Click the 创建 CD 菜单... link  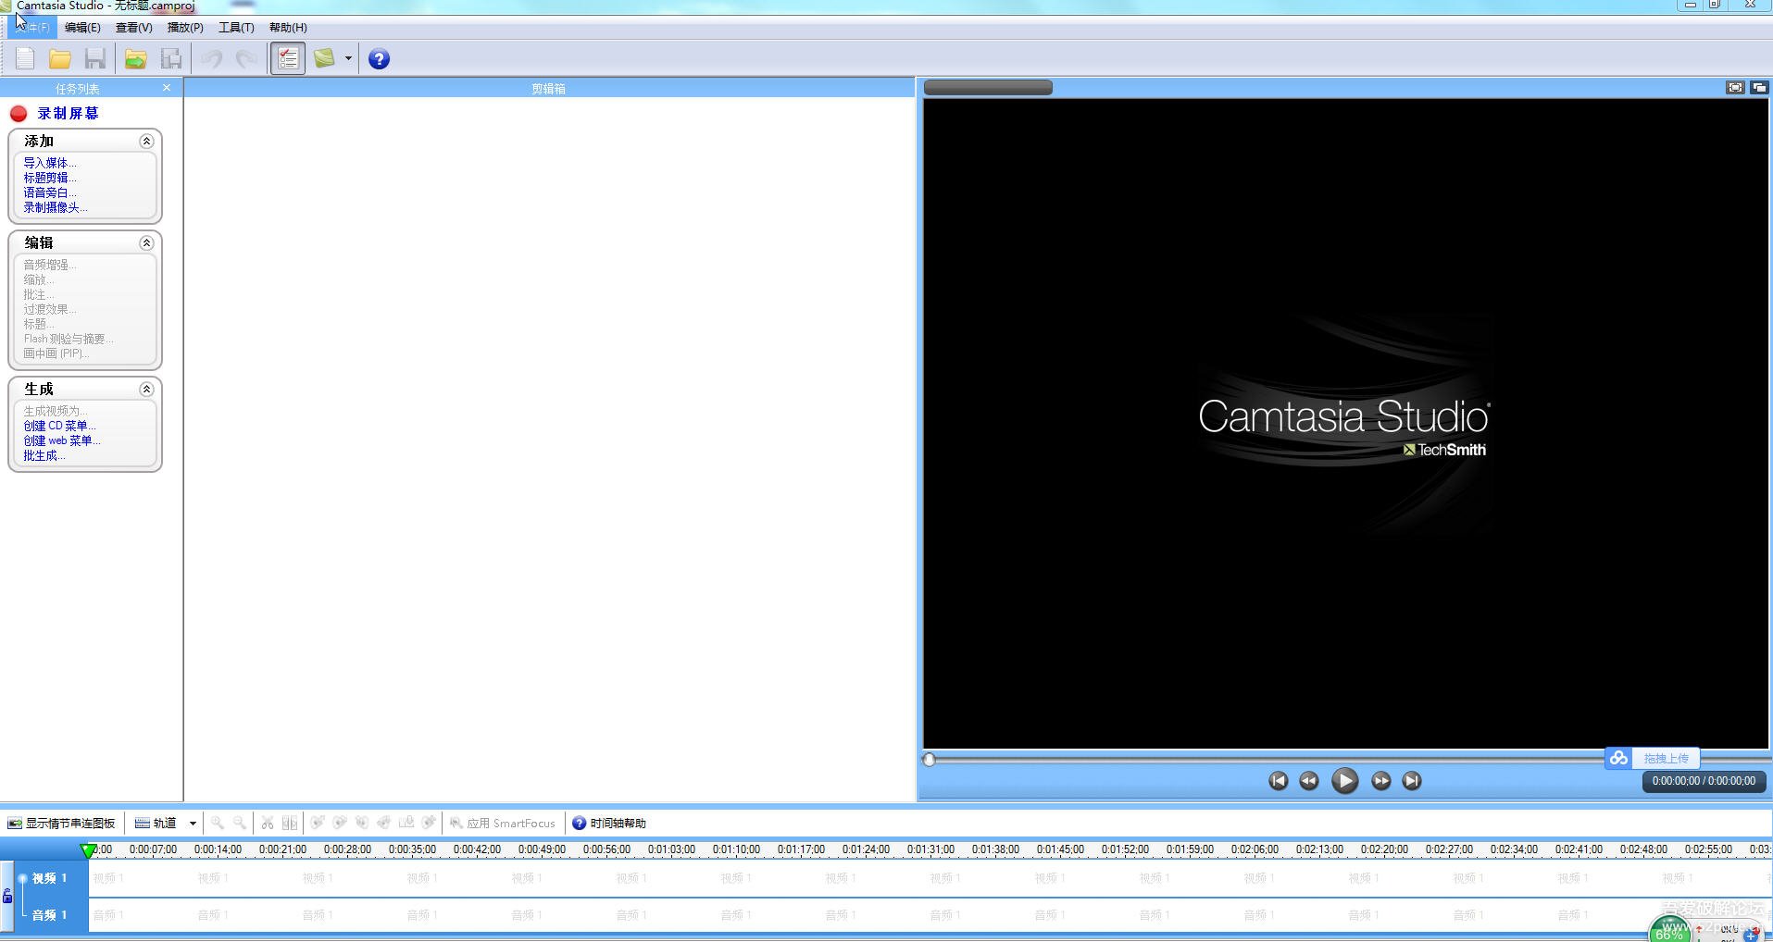(60, 426)
